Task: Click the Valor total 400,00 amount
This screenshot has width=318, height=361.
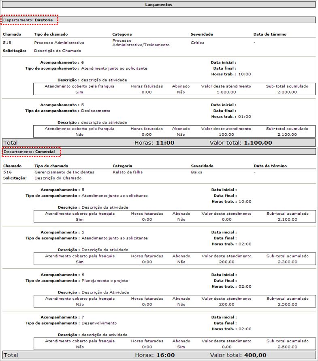Action: tap(255, 355)
